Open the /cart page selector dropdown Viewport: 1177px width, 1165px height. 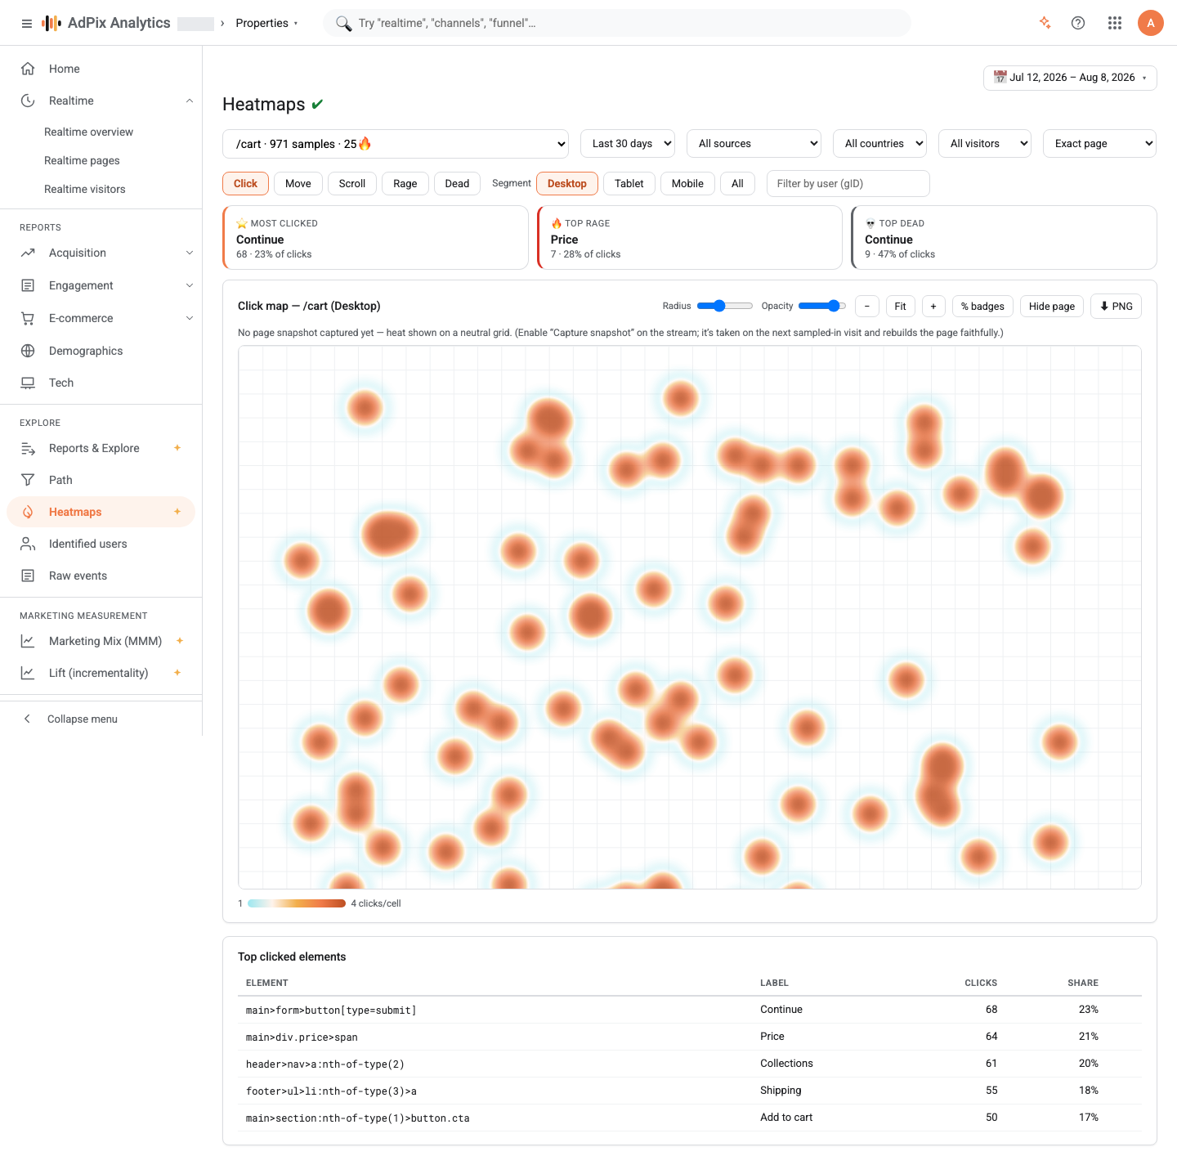[x=396, y=144]
